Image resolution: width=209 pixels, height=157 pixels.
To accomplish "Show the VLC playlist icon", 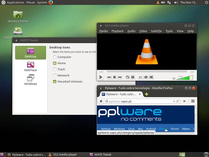I will 140,77.
